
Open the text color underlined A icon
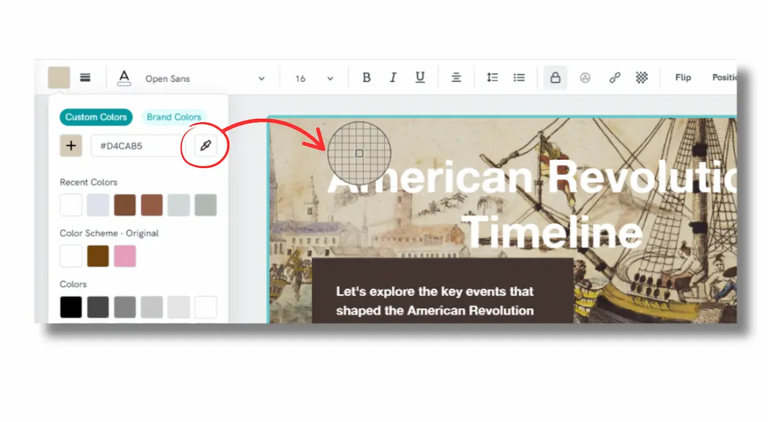pos(124,78)
